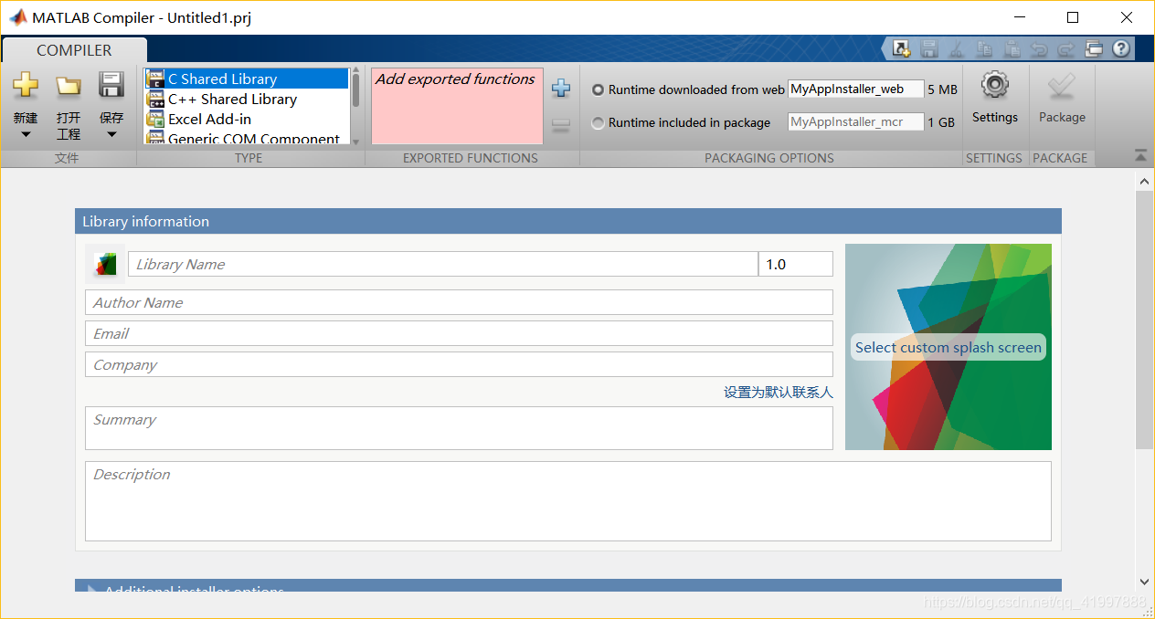Click the Redo arrow icon

point(1065,49)
